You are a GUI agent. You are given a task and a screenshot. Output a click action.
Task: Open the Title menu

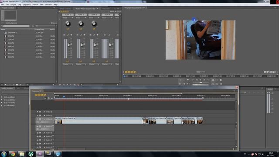(41, 5)
